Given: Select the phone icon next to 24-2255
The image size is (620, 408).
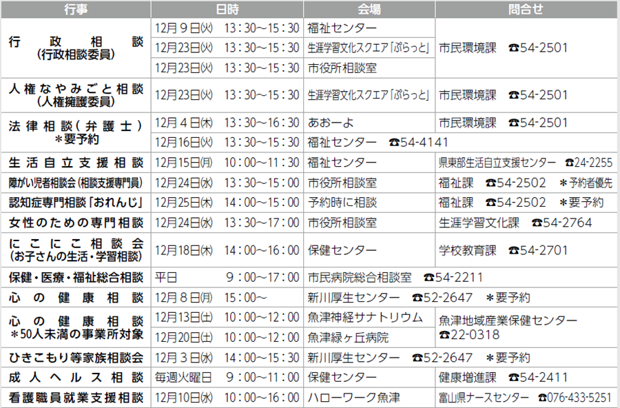Looking at the screenshot, I should coord(569,163).
